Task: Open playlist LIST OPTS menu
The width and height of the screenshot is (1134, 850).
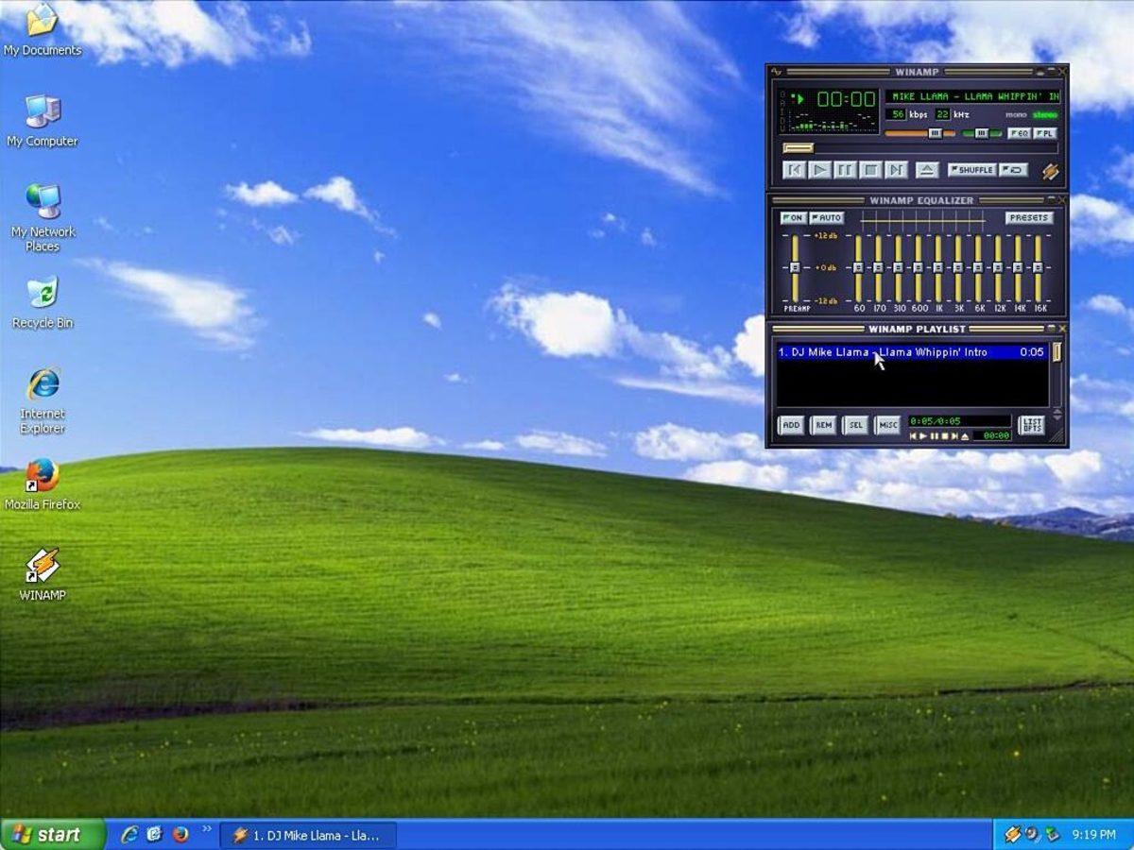Action: coord(1031,425)
